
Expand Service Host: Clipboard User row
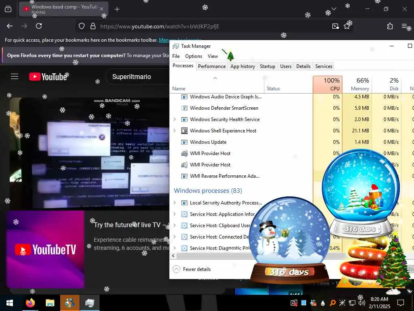click(175, 225)
